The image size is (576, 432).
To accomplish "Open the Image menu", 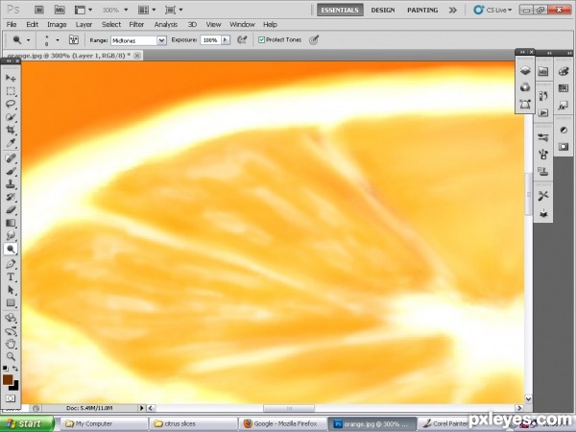I will point(57,25).
